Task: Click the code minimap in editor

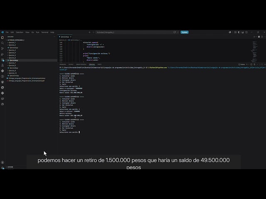Action: (255, 51)
